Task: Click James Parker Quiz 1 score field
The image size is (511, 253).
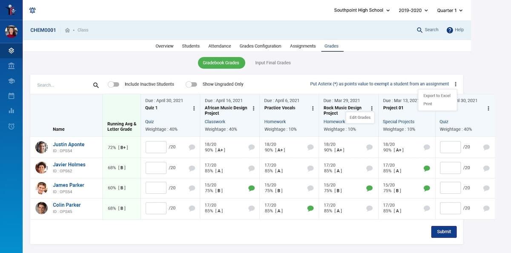Action: click(156, 188)
